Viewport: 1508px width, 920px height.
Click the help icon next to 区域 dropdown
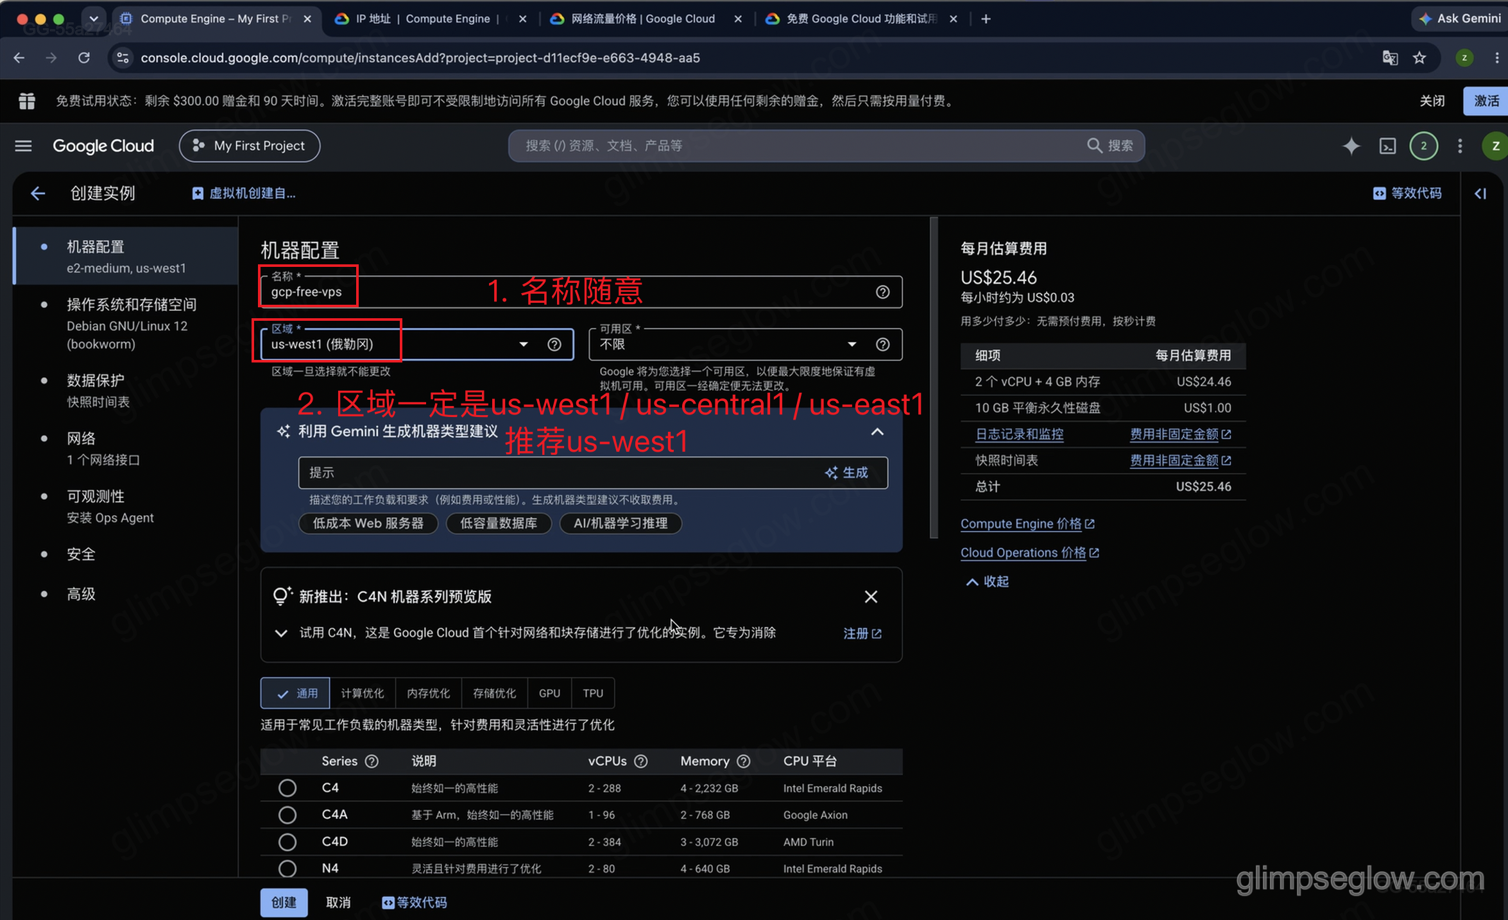click(554, 345)
